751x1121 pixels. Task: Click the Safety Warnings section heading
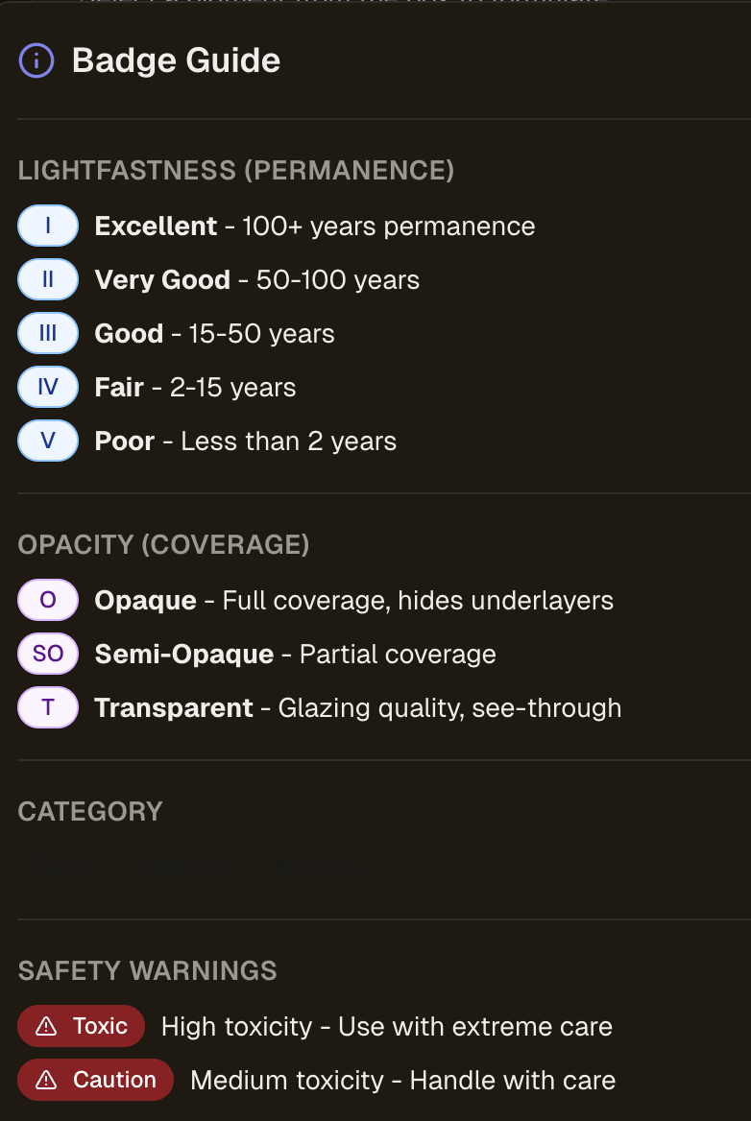pyautogui.click(x=147, y=971)
